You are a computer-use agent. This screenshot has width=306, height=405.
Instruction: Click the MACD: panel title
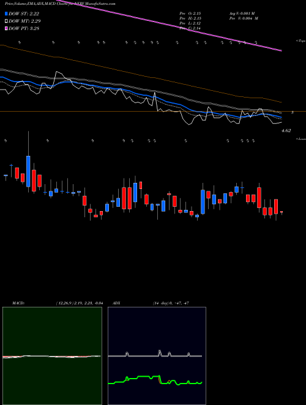[18, 303]
